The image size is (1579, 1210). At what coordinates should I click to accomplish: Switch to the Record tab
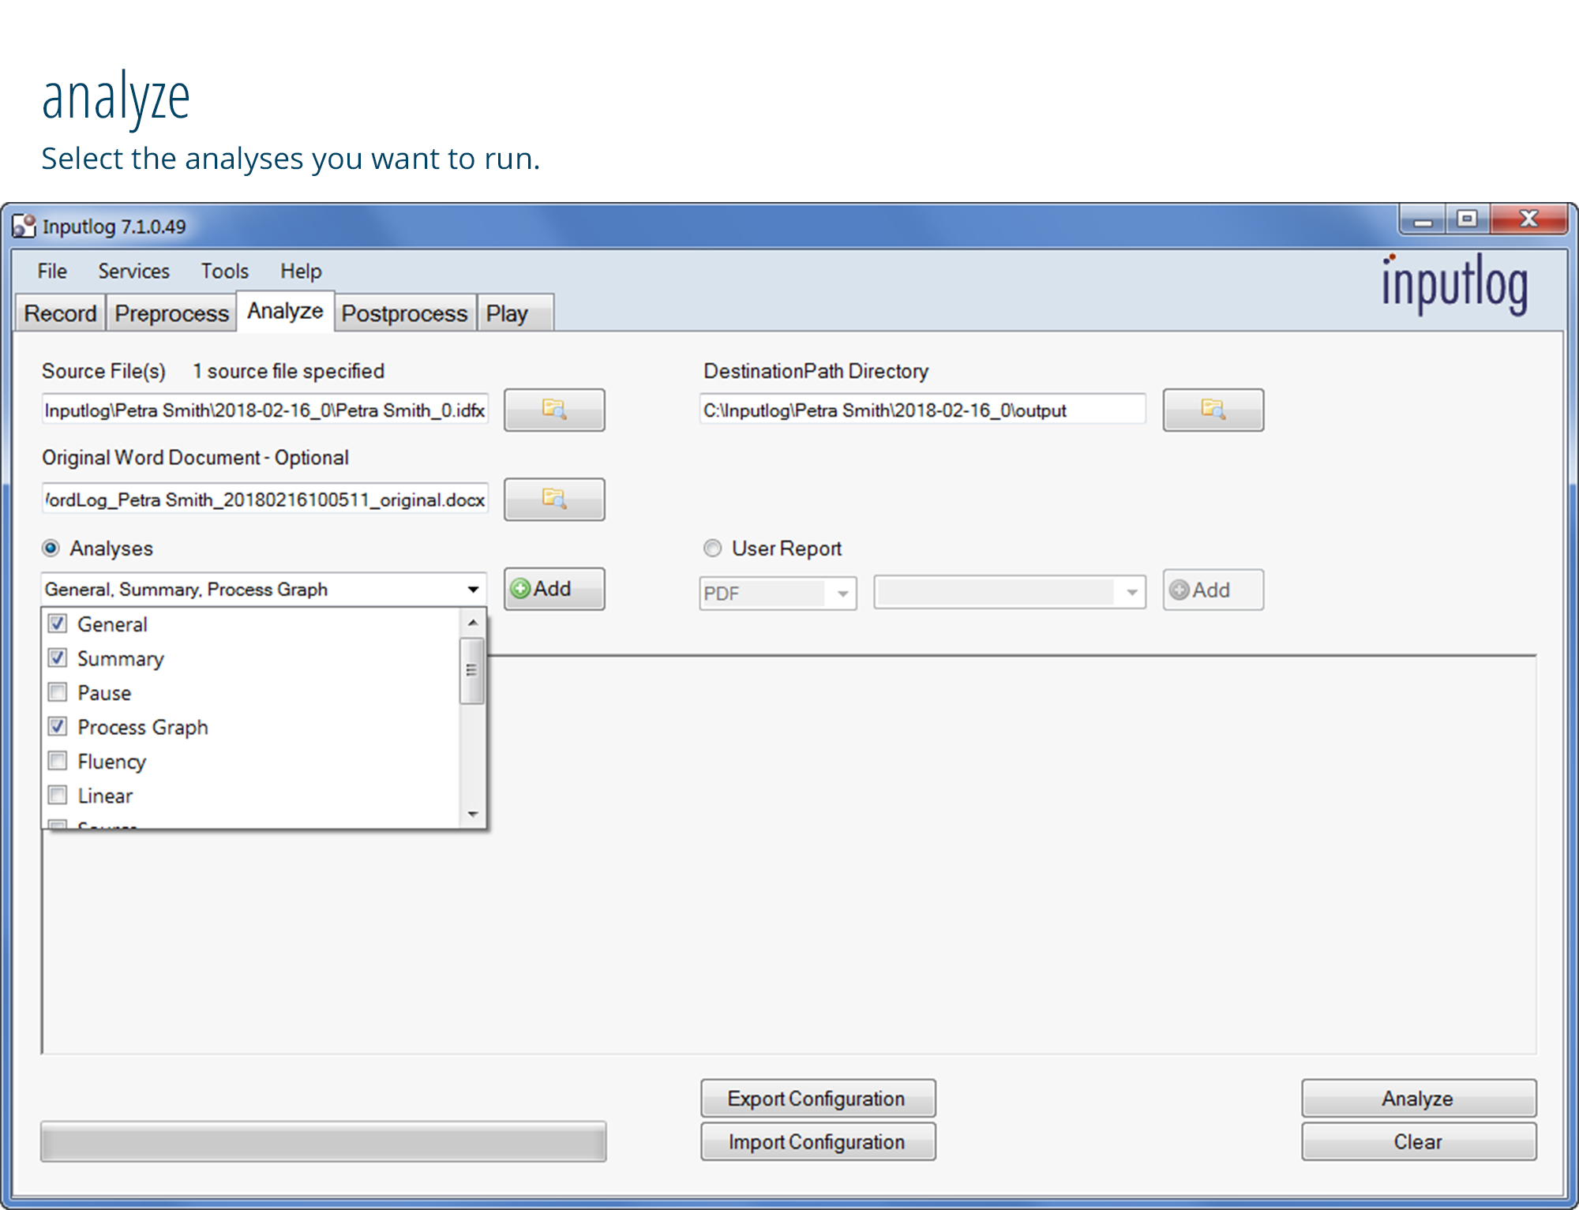click(x=61, y=313)
